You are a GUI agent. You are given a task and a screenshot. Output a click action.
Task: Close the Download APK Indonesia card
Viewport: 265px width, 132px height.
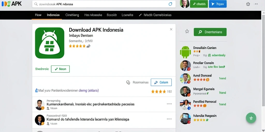click(171, 29)
